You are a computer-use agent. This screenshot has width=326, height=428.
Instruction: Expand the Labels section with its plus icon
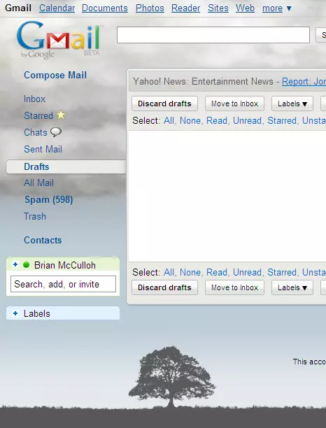[15, 313]
